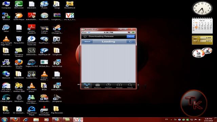Show hidden system tray icons
Viewport: 217px width, 122px height.
[x=171, y=120]
